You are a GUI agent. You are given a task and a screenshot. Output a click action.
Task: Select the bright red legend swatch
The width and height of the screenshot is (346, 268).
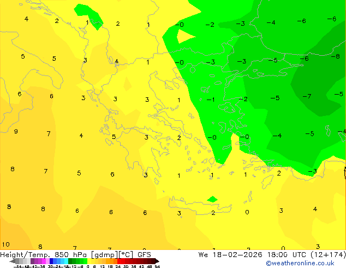(119, 261)
